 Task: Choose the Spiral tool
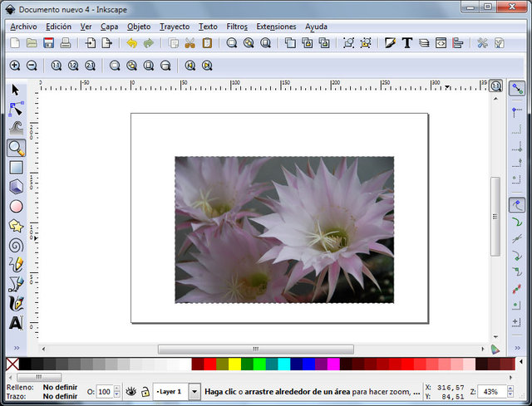click(15, 245)
